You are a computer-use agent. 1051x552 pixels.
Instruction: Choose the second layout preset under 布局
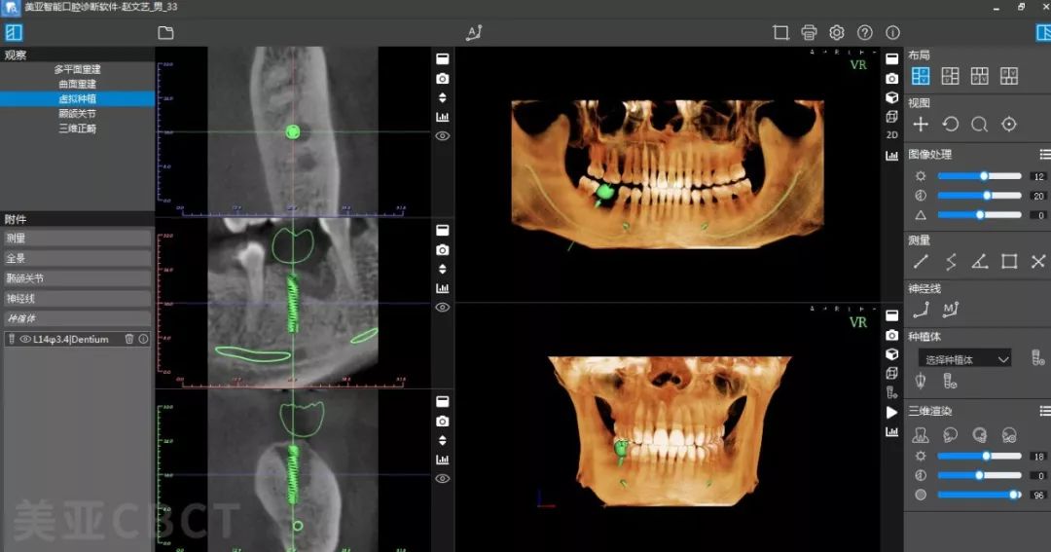[x=950, y=76]
